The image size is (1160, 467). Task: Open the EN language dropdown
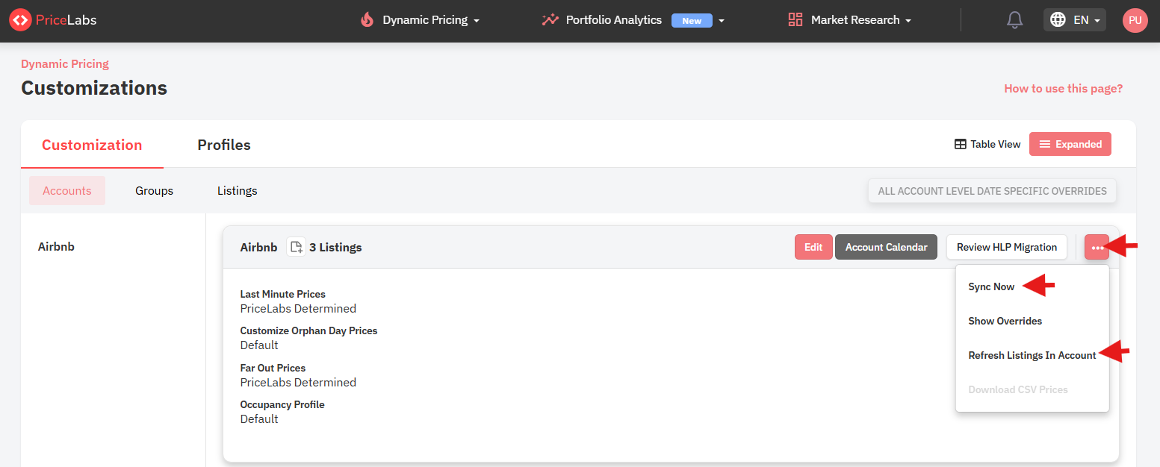tap(1074, 20)
